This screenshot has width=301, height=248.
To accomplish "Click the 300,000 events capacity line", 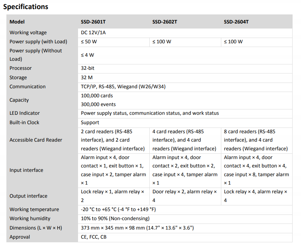I will click(x=98, y=104).
